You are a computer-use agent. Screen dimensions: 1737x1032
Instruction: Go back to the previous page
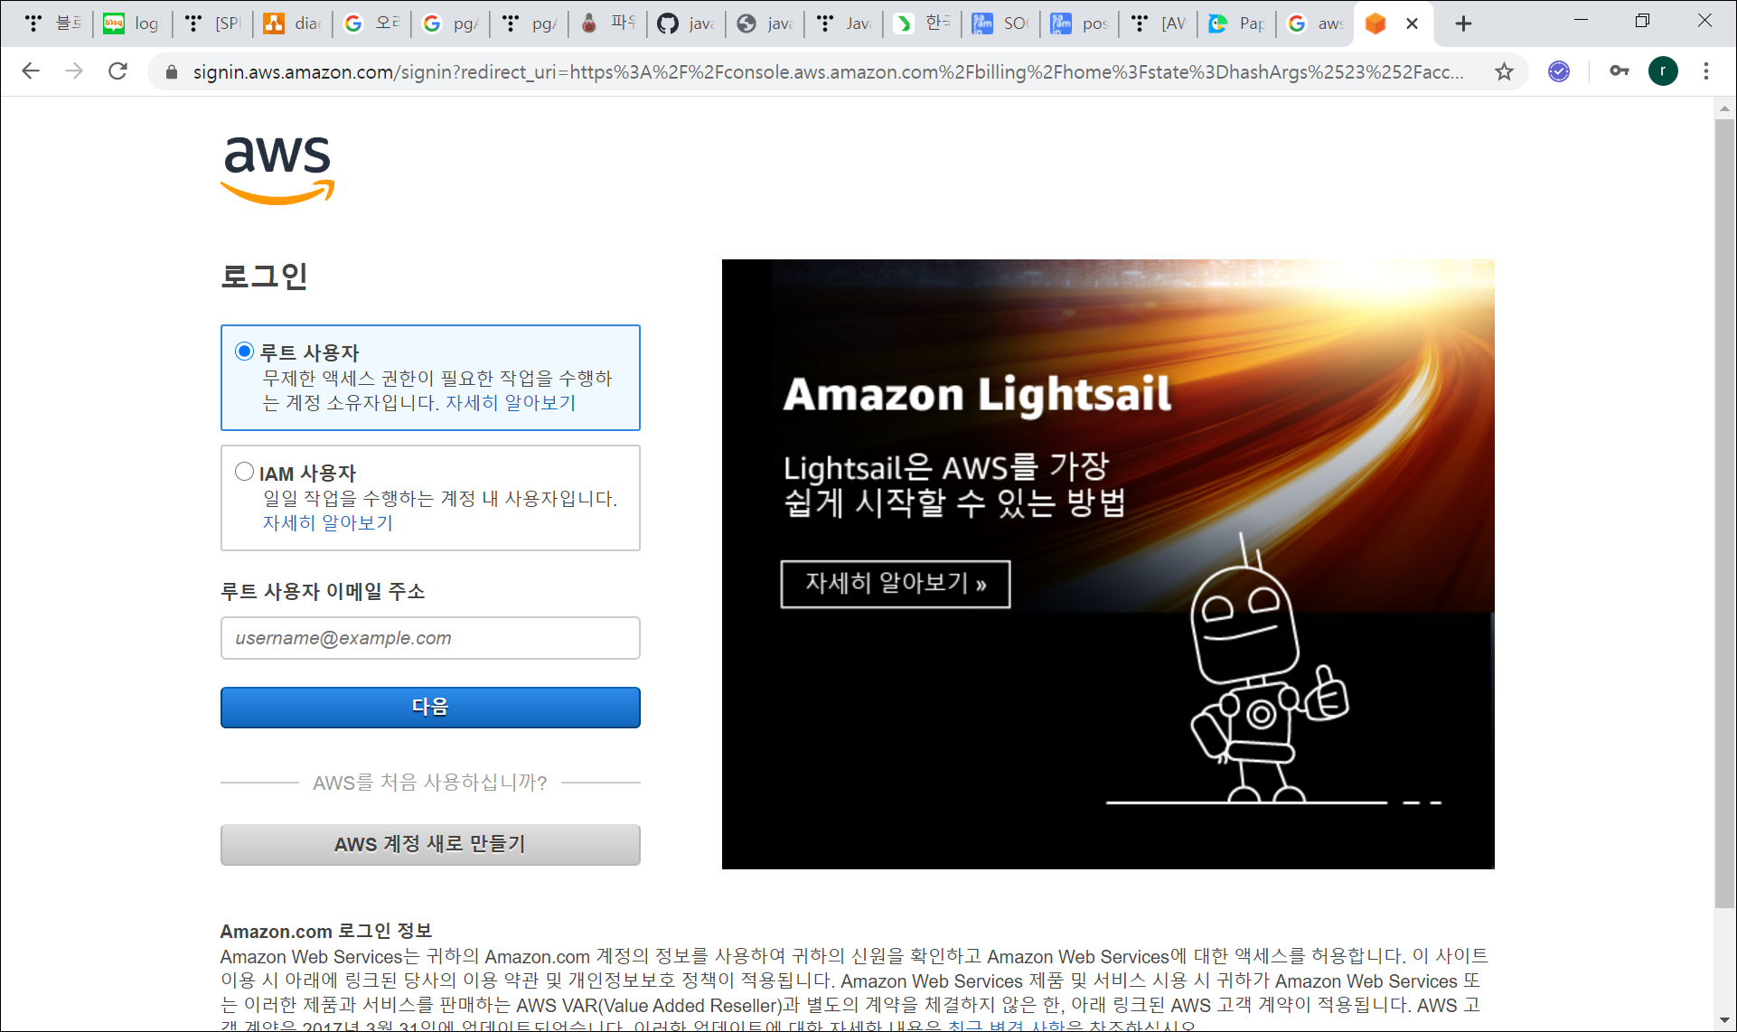tap(31, 71)
